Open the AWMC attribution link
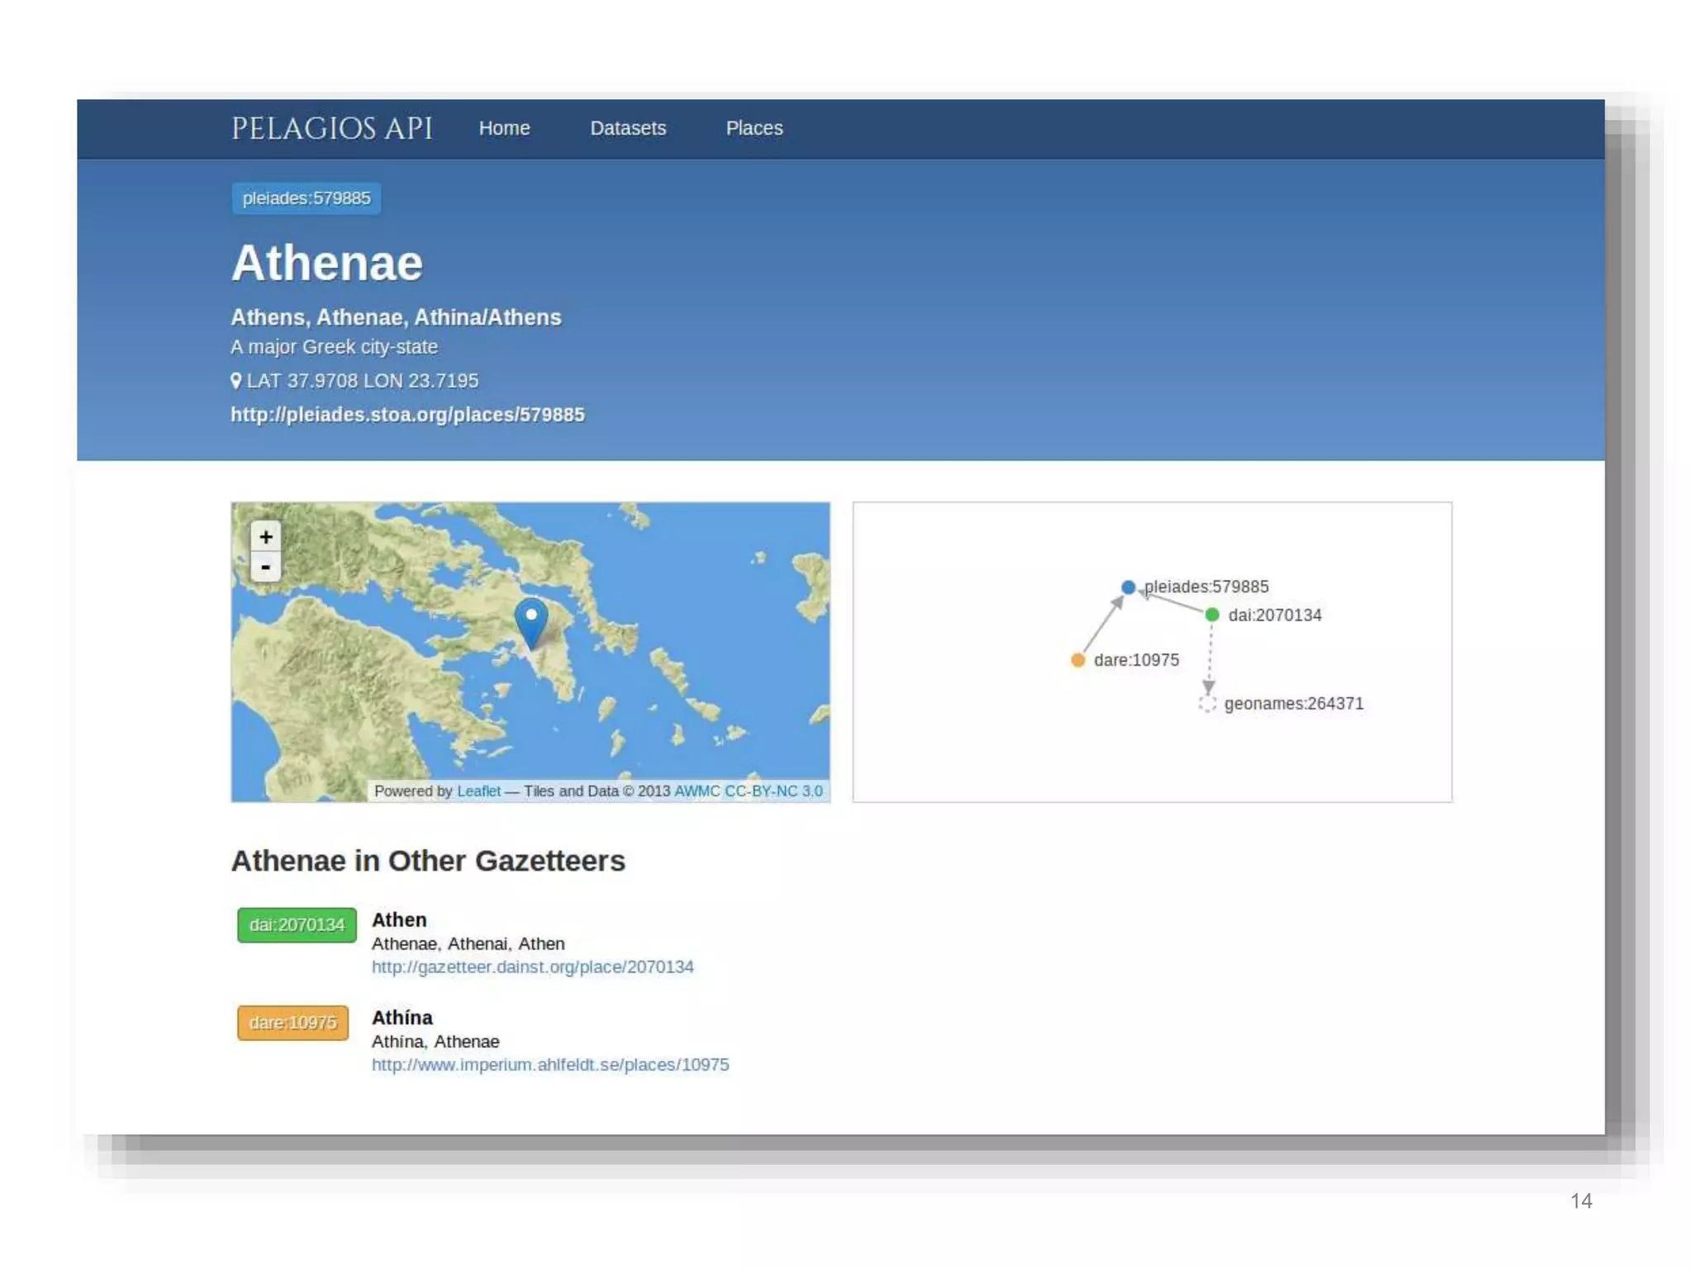Image resolution: width=1692 pixels, height=1269 pixels. click(x=696, y=791)
